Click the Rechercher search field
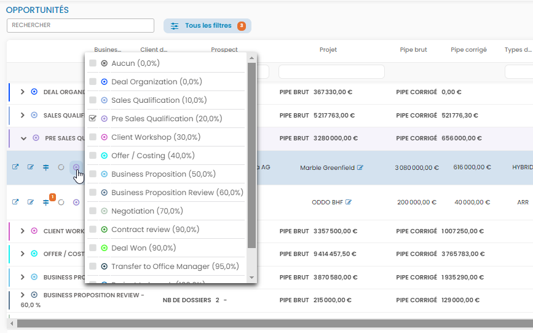This screenshot has height=333, width=533. coord(80,25)
